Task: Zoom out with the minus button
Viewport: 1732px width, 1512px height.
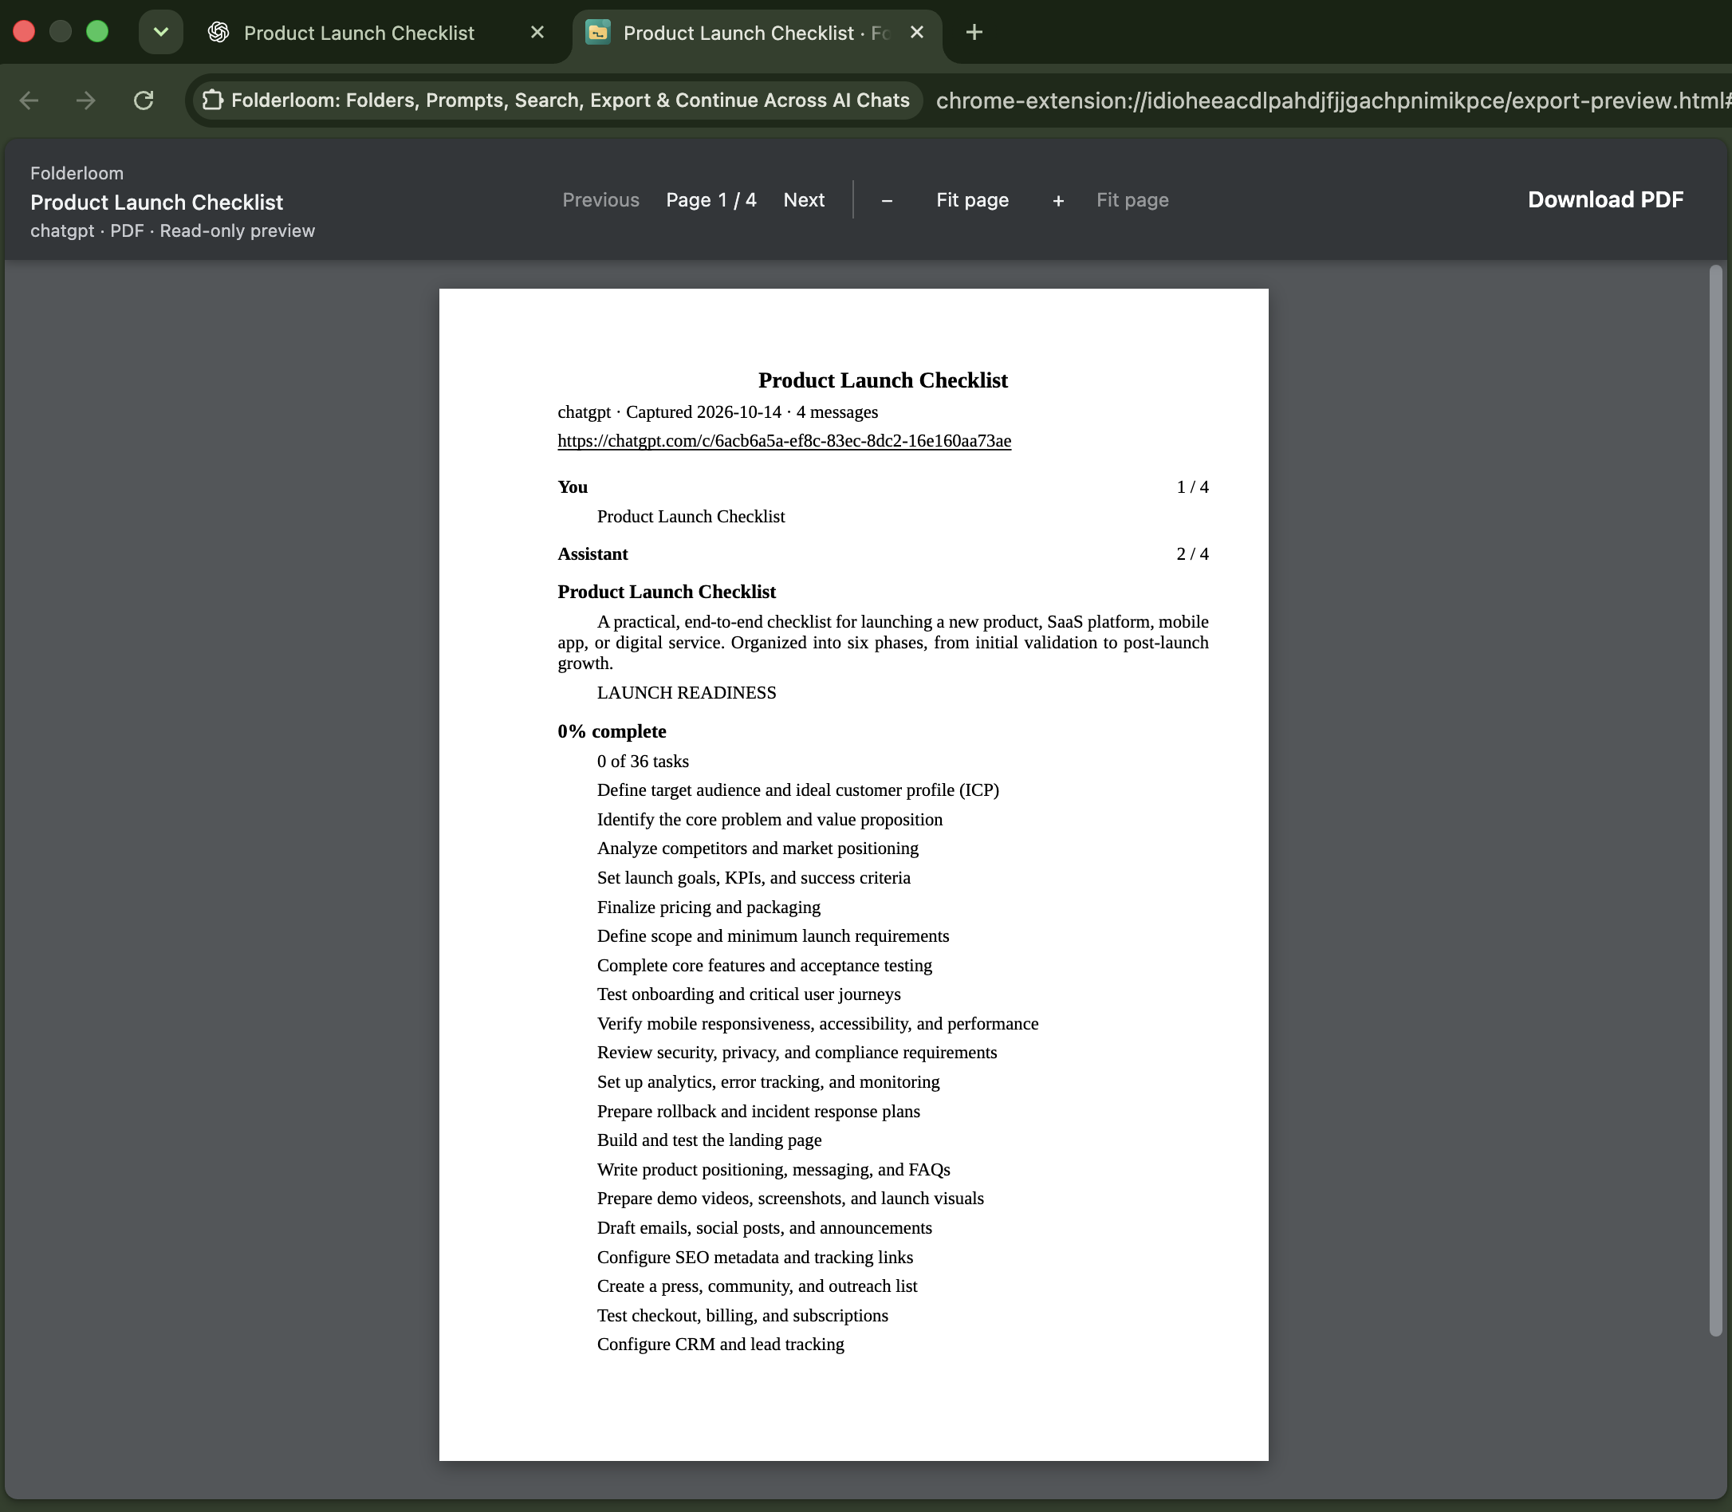Action: click(887, 201)
